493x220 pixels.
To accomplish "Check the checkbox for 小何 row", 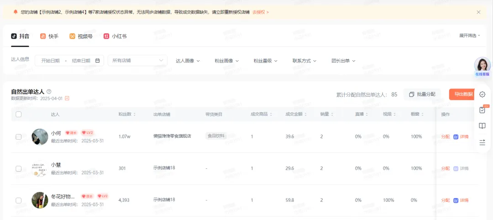I will tap(19, 136).
